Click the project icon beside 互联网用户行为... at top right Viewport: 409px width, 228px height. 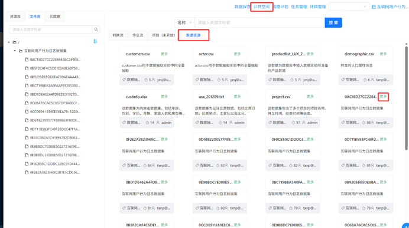tap(374, 6)
